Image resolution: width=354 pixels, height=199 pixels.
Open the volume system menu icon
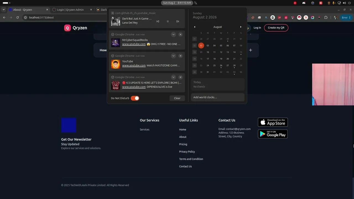click(x=345, y=3)
